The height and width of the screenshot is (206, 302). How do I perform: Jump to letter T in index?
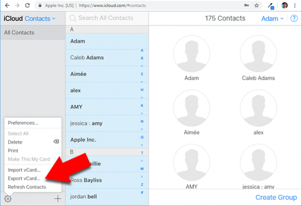tap(142, 153)
